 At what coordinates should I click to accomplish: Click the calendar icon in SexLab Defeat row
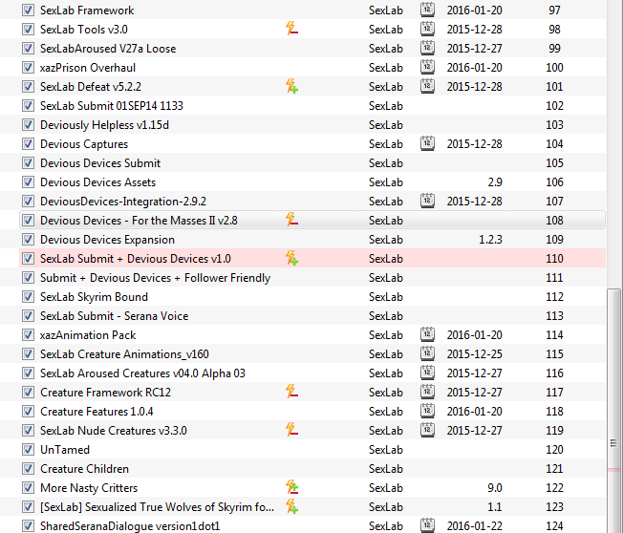(427, 86)
